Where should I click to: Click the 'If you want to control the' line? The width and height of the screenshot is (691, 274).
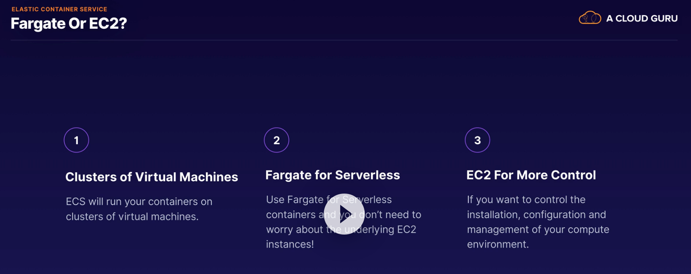(526, 199)
